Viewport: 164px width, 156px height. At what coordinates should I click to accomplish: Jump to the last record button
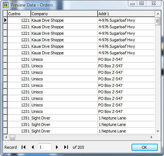66,147
